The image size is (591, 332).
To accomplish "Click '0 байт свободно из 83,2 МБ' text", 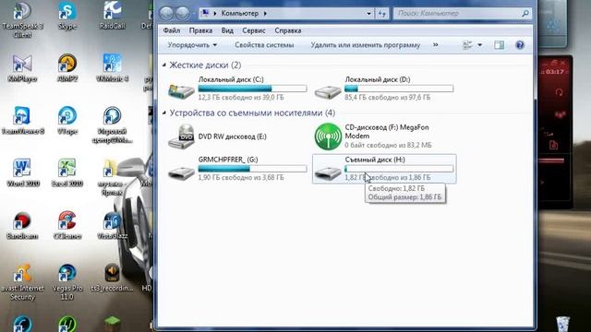I will pos(388,146).
